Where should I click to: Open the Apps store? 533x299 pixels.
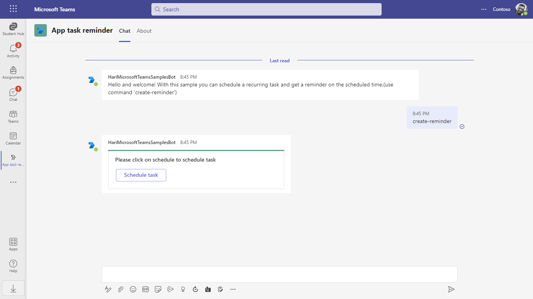pos(13,244)
